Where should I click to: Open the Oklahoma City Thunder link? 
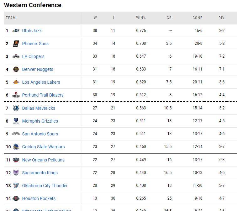pyautogui.click(x=45, y=186)
